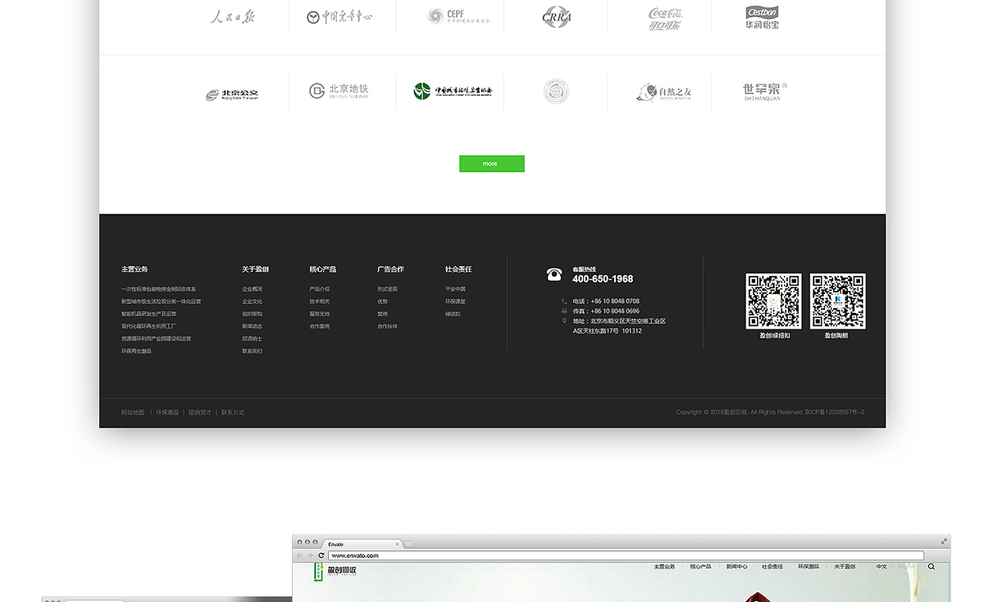Click the ICP record number in copyright line
The width and height of the screenshot is (984, 602).
tap(835, 412)
